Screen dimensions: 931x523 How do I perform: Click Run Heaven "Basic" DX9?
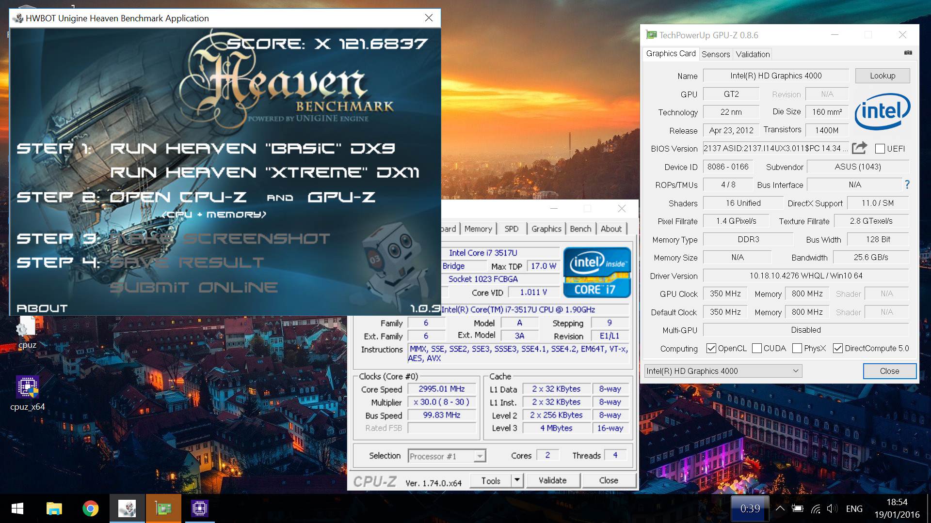click(x=253, y=148)
